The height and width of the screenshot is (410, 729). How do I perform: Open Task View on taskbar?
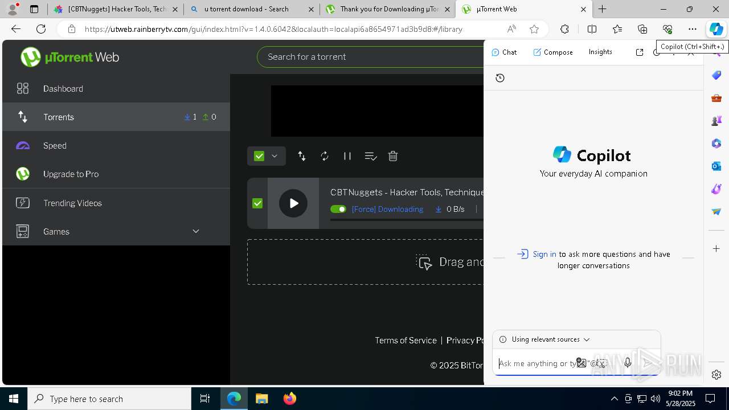(x=205, y=399)
